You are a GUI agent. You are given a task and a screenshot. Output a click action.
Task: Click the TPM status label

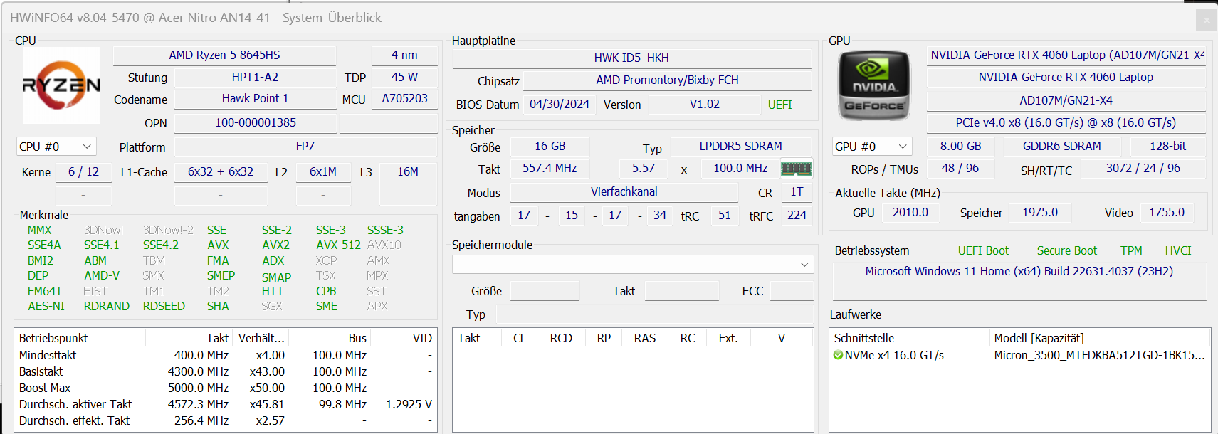pos(1130,250)
